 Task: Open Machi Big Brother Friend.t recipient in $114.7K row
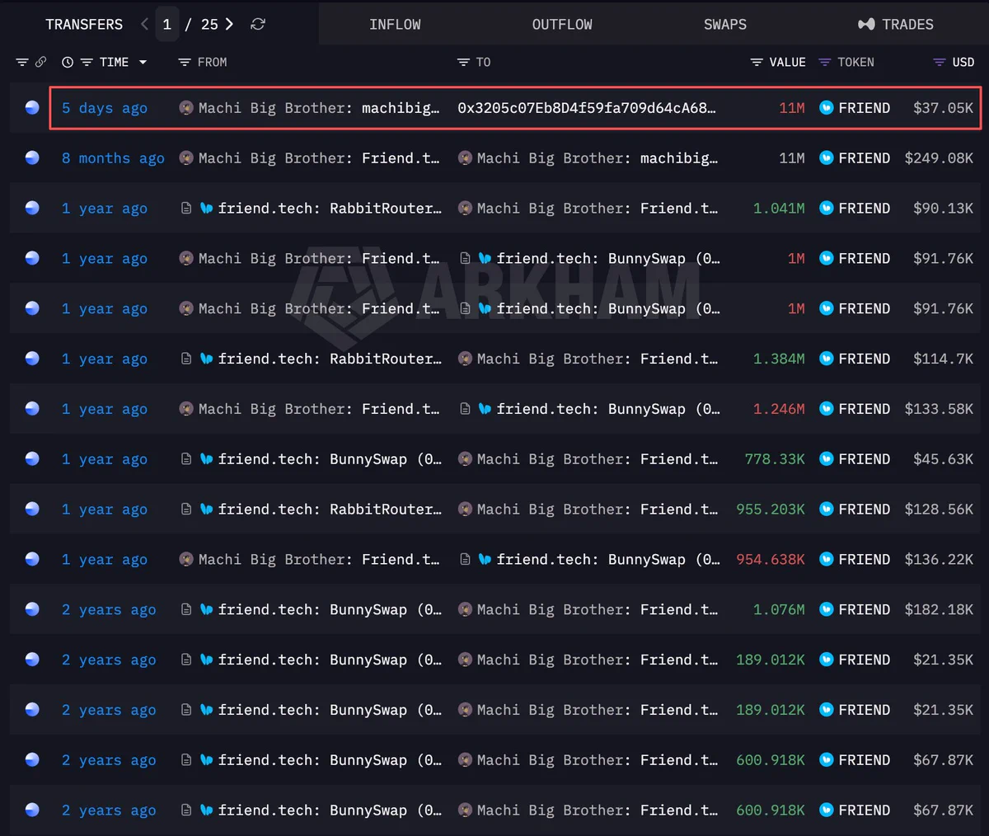pyautogui.click(x=598, y=359)
